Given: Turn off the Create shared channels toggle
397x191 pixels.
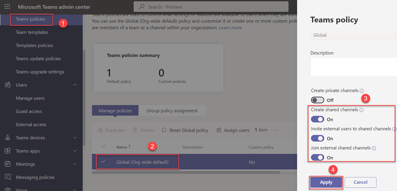Looking at the screenshot, I should (317, 119).
